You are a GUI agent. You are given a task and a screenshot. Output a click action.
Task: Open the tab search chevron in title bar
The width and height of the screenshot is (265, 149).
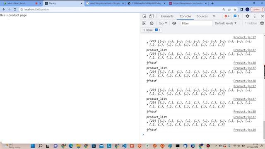pos(238,3)
